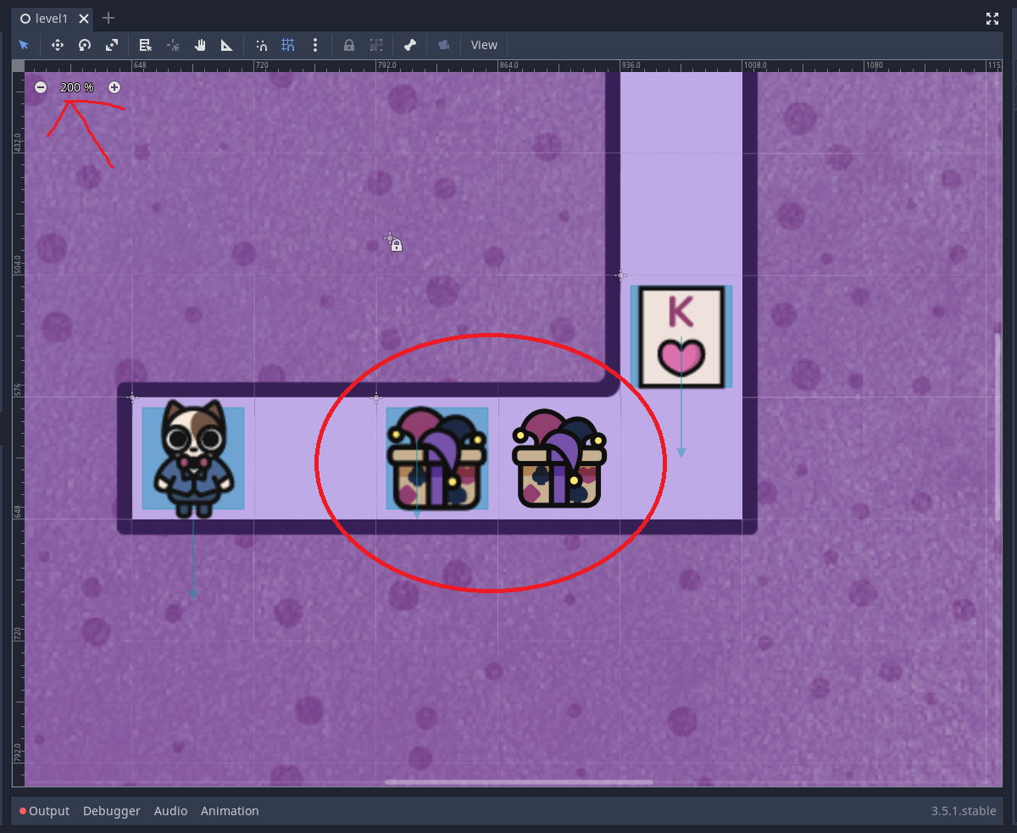This screenshot has height=833, width=1017.
Task: Select the arrow Select Mode tool
Action: pos(24,45)
